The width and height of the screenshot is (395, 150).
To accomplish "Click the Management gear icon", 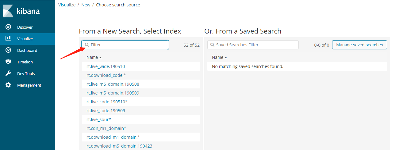I will [x=8, y=85].
